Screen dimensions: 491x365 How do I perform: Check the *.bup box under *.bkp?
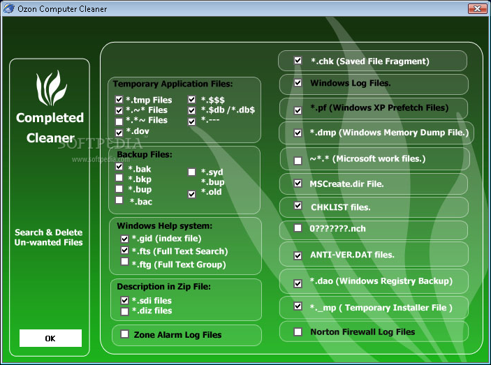(x=119, y=188)
